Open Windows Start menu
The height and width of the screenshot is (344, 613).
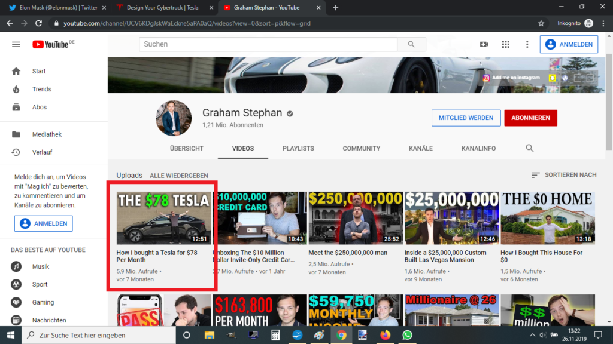[11, 335]
